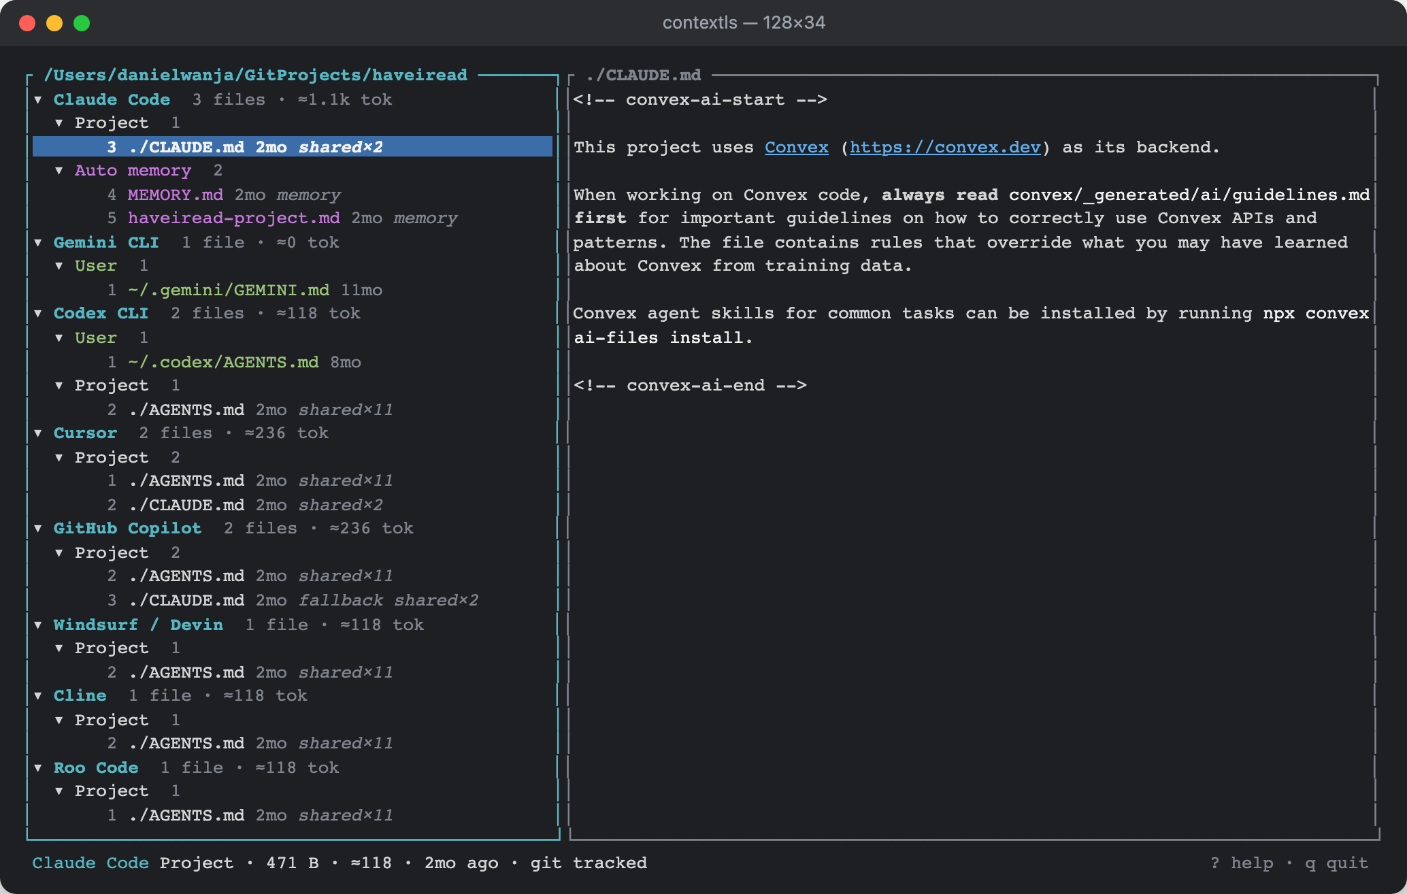Collapse the Codex CLI group triangle

click(38, 314)
